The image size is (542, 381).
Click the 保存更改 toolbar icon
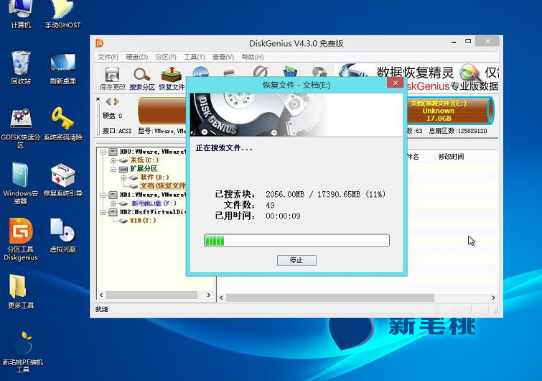point(112,78)
